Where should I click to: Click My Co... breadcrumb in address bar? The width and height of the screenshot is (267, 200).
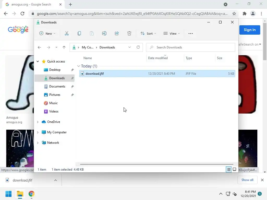click(88, 47)
